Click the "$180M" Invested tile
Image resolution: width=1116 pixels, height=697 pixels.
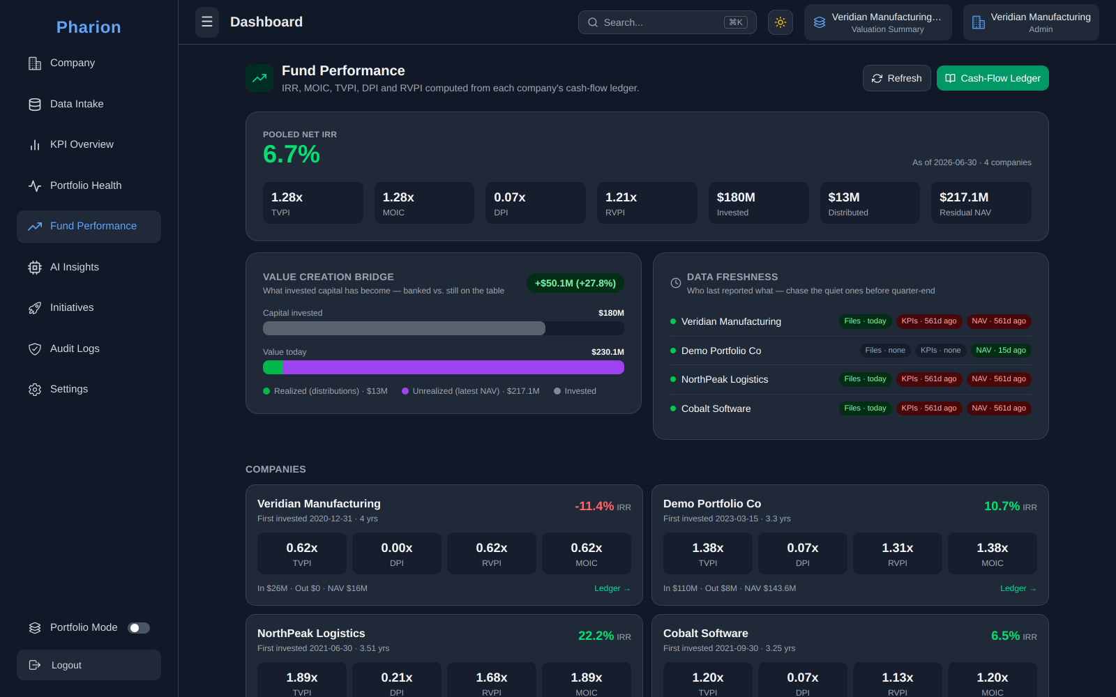(759, 203)
